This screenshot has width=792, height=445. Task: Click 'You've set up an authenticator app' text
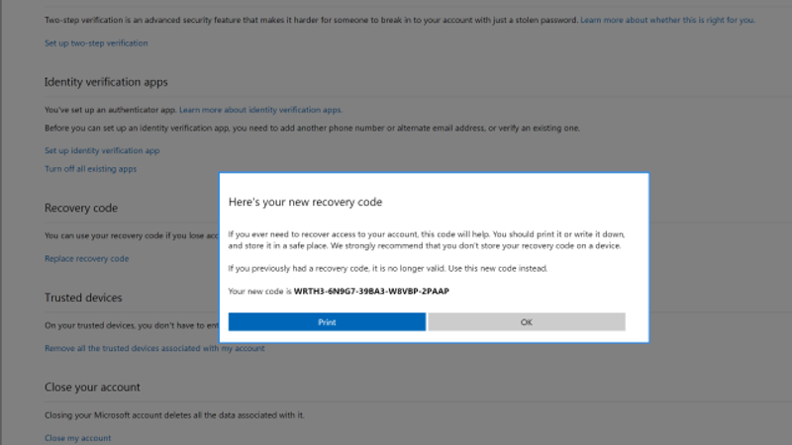coord(110,110)
